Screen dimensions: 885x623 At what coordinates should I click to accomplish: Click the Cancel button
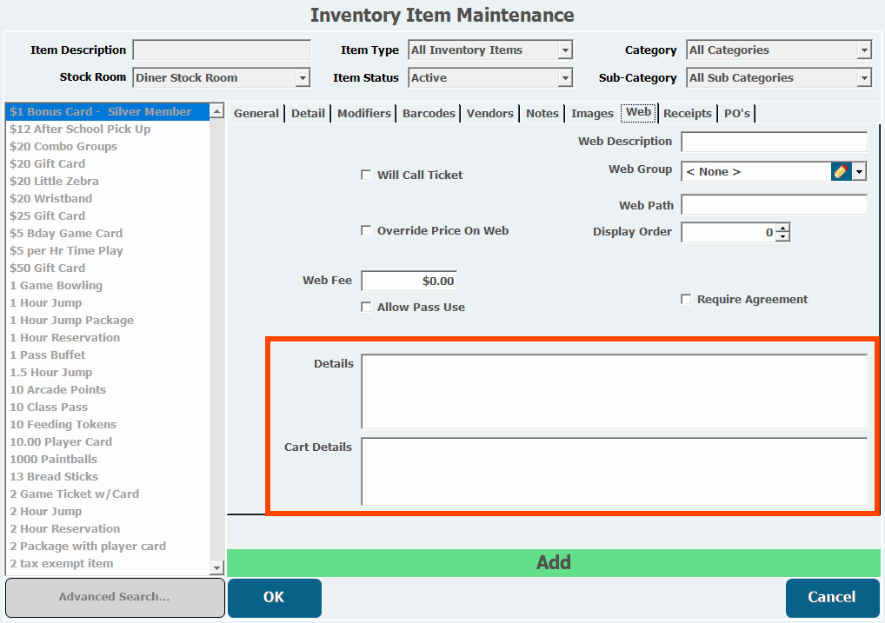(832, 598)
